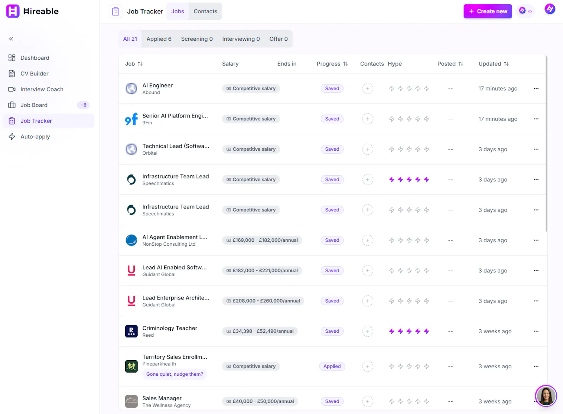This screenshot has width=563, height=414.
Task: Click the Abound company logo
Action: (131, 89)
